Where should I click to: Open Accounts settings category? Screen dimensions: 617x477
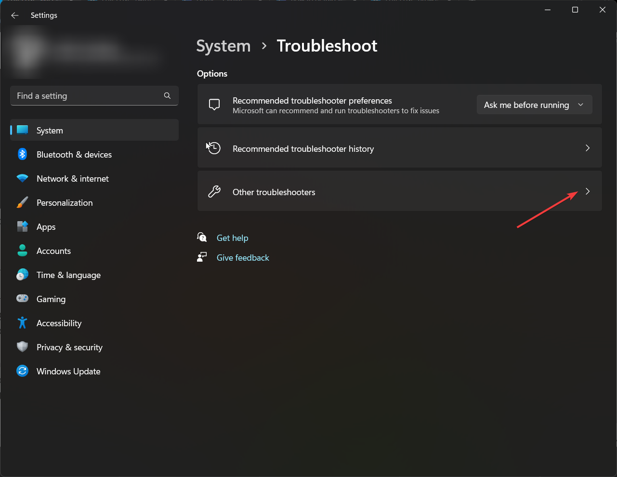(53, 251)
